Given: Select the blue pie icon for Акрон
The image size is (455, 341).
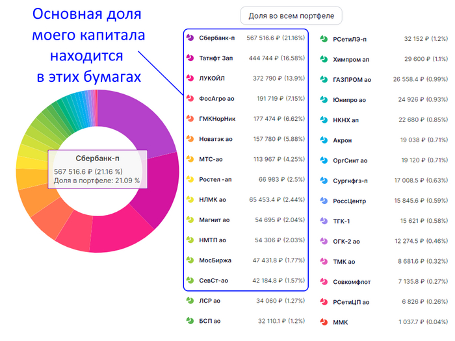Looking at the screenshot, I should click(324, 140).
